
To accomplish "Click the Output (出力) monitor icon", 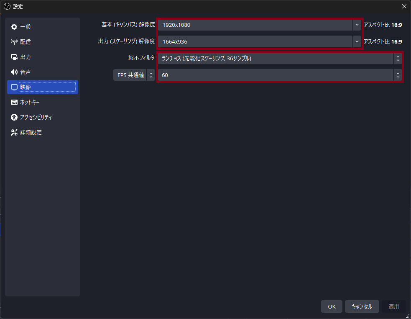I will pos(14,57).
